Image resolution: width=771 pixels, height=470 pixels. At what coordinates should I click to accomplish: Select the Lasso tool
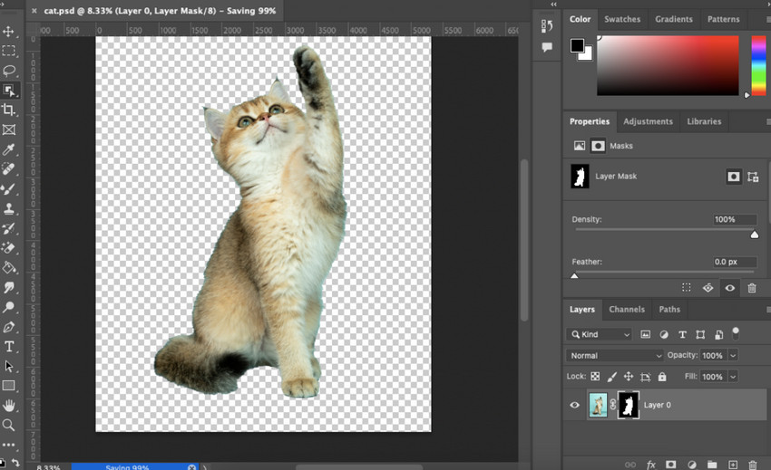[x=9, y=71]
